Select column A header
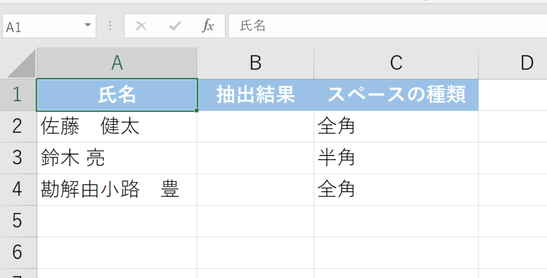 [117, 63]
